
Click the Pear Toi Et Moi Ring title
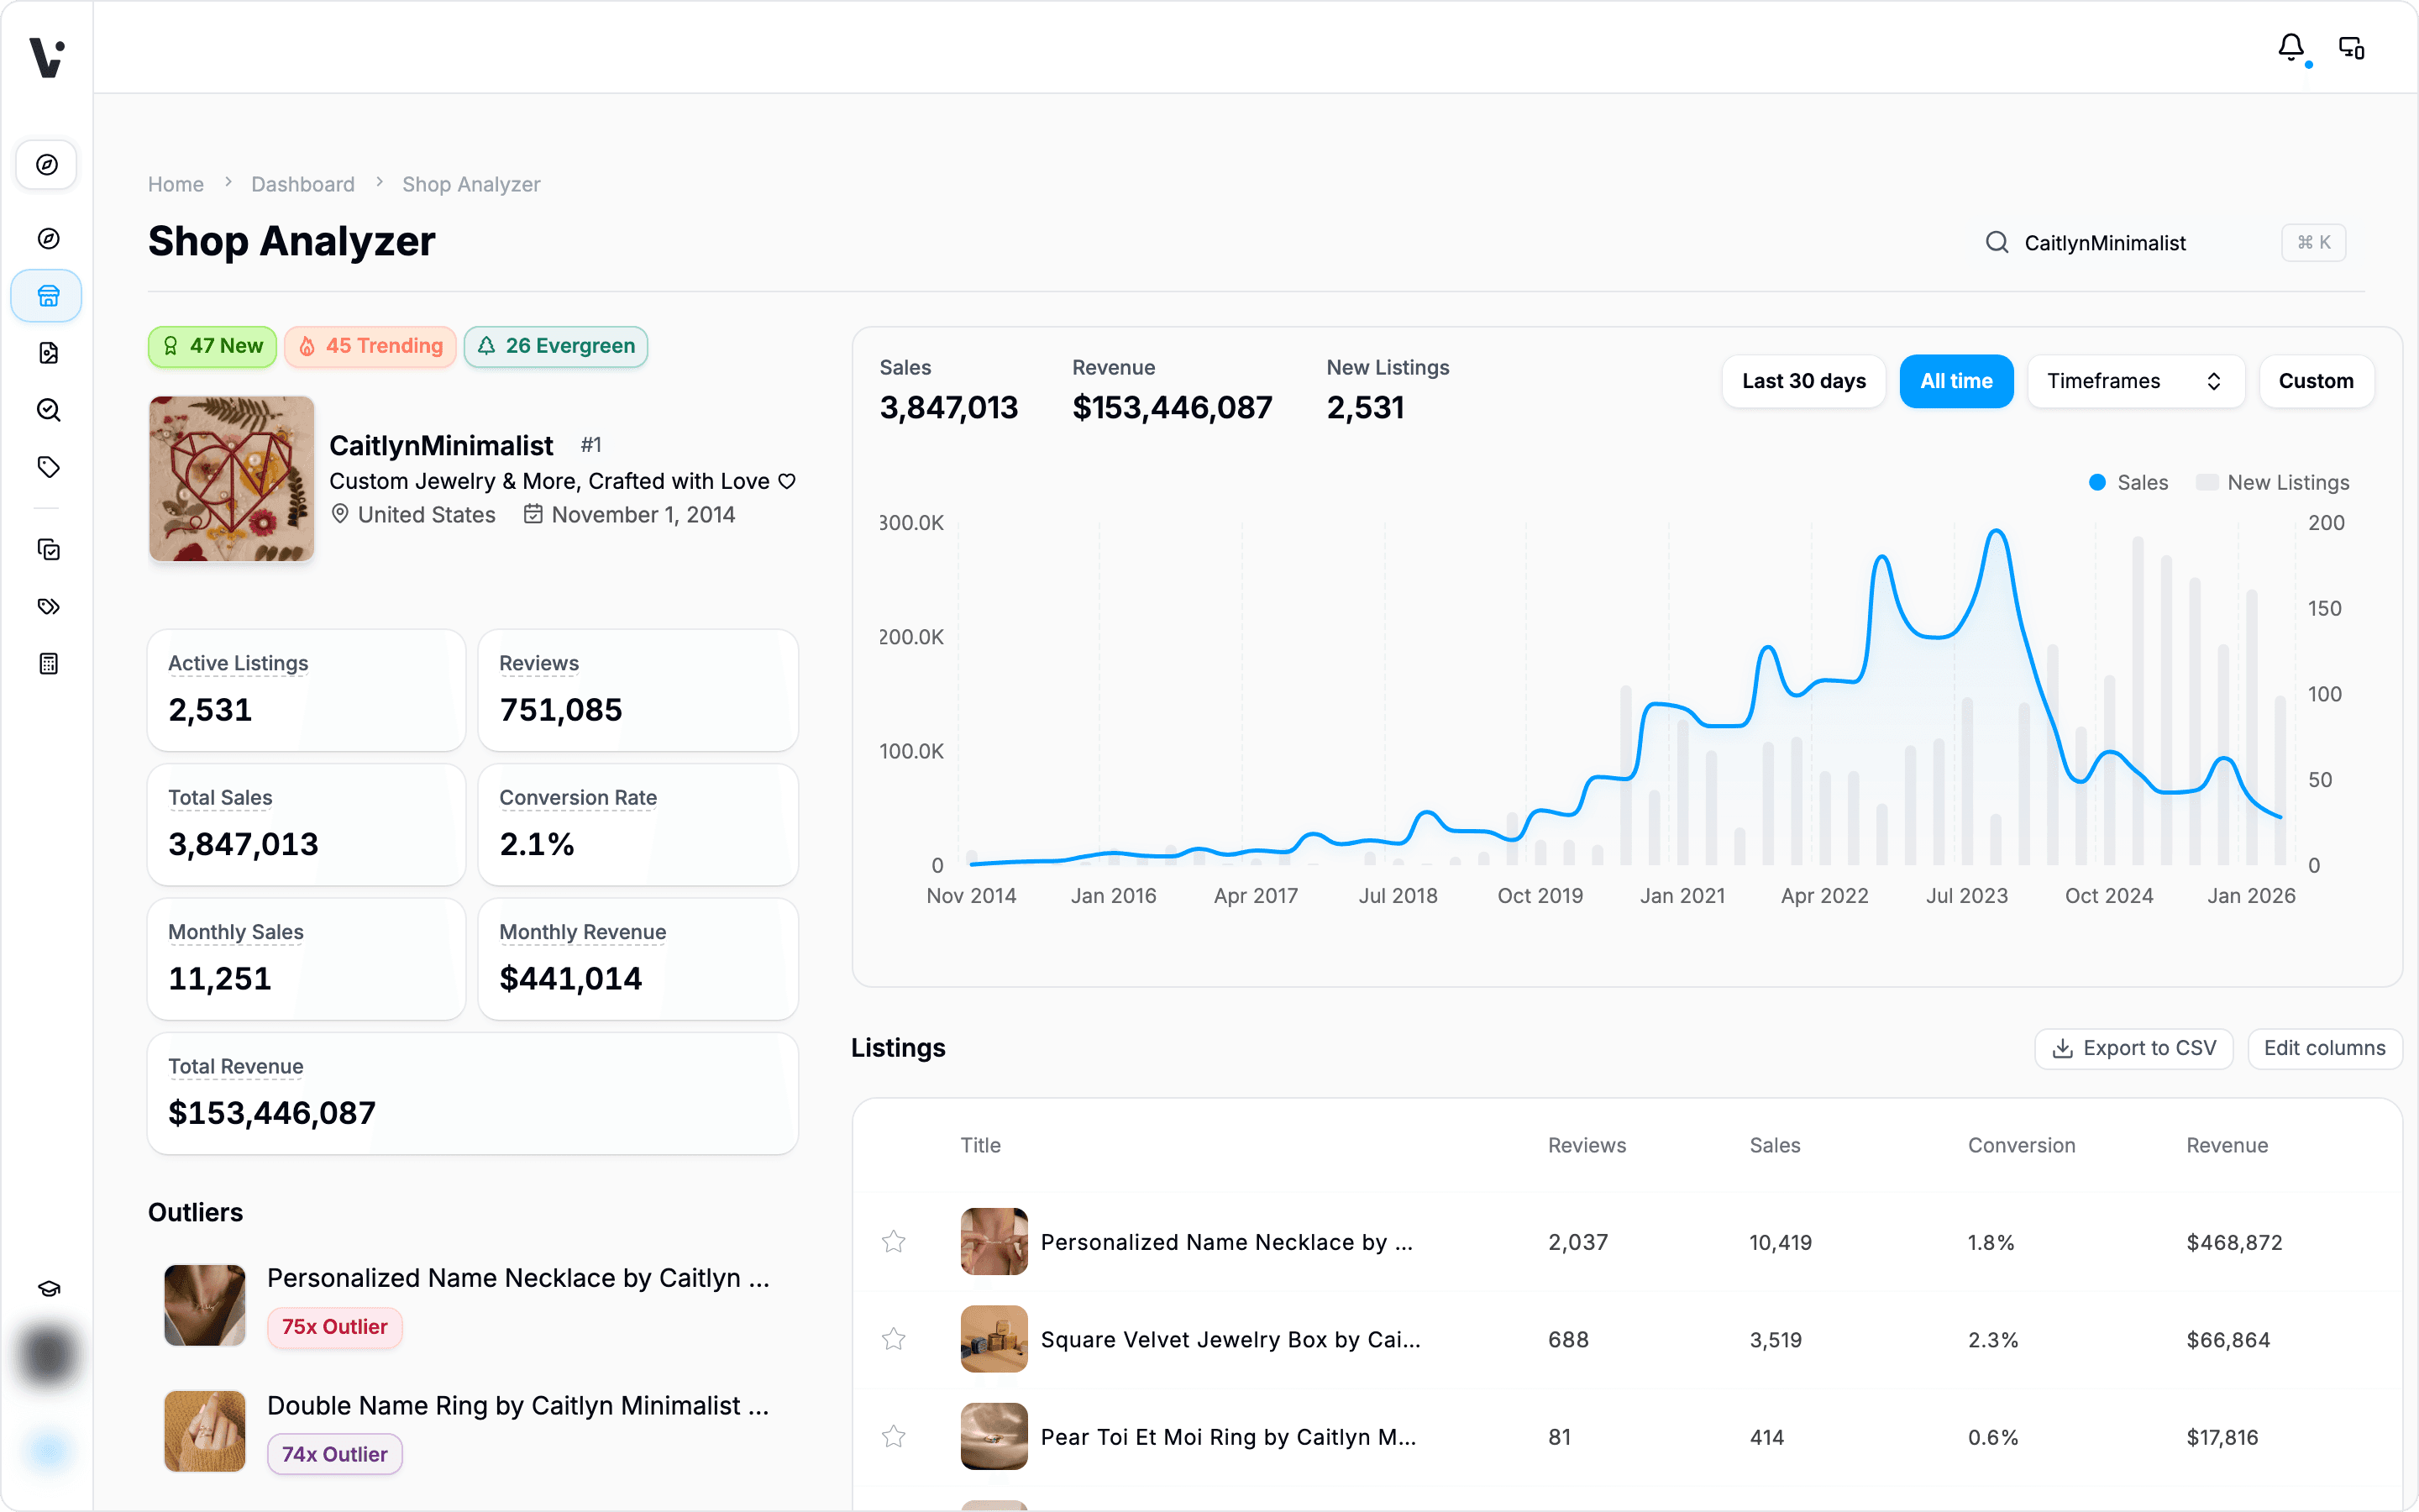pos(1227,1437)
